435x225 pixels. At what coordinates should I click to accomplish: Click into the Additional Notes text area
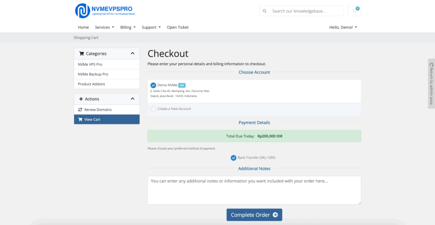pyautogui.click(x=254, y=190)
